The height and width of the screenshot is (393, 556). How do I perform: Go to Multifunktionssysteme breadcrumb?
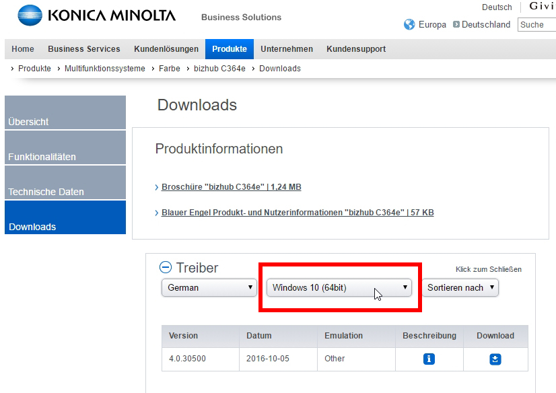[x=104, y=69]
